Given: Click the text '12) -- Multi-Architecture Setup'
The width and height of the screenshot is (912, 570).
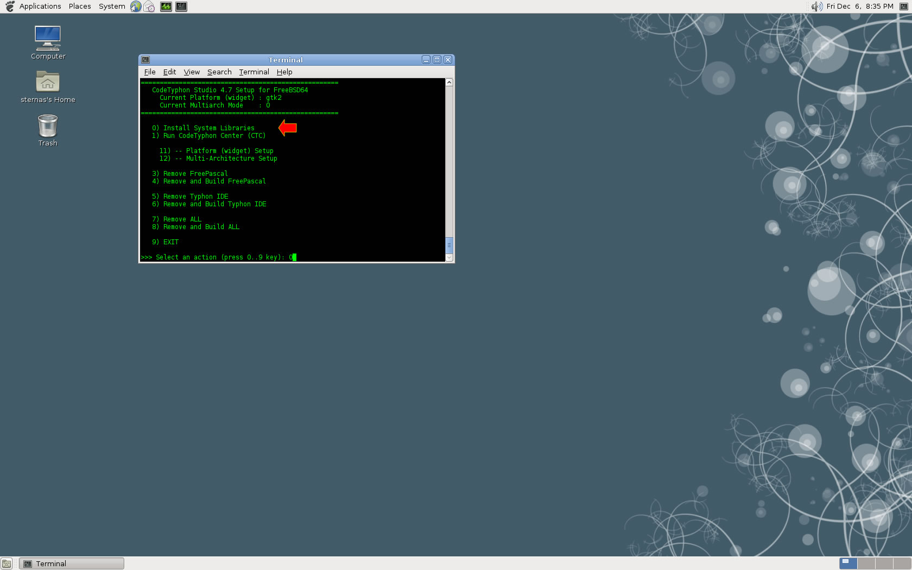Looking at the screenshot, I should [x=218, y=159].
